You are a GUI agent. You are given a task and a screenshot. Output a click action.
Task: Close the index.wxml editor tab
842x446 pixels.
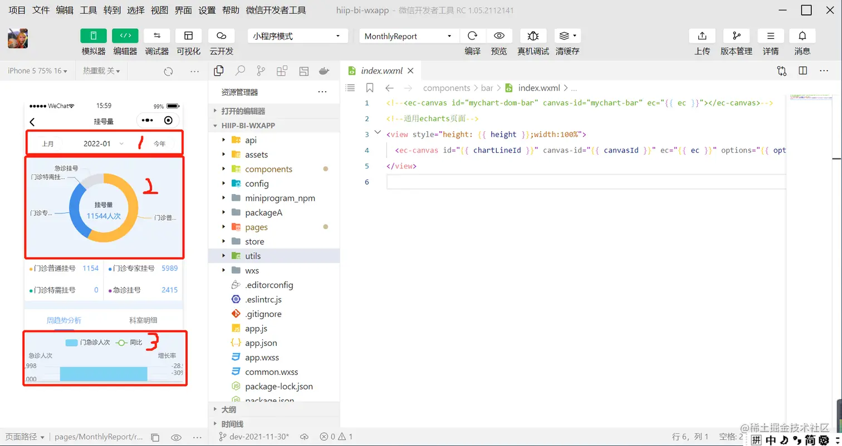410,71
